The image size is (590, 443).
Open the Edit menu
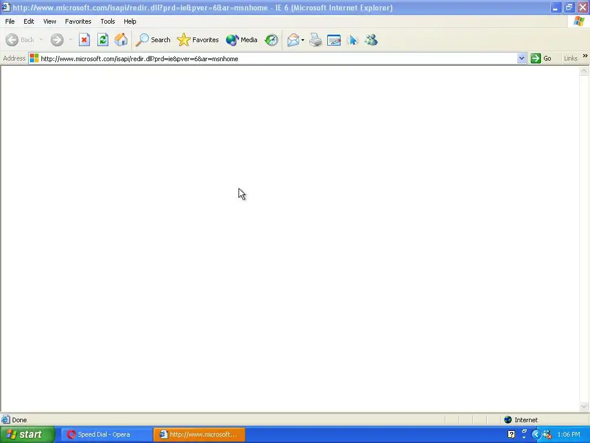point(29,21)
